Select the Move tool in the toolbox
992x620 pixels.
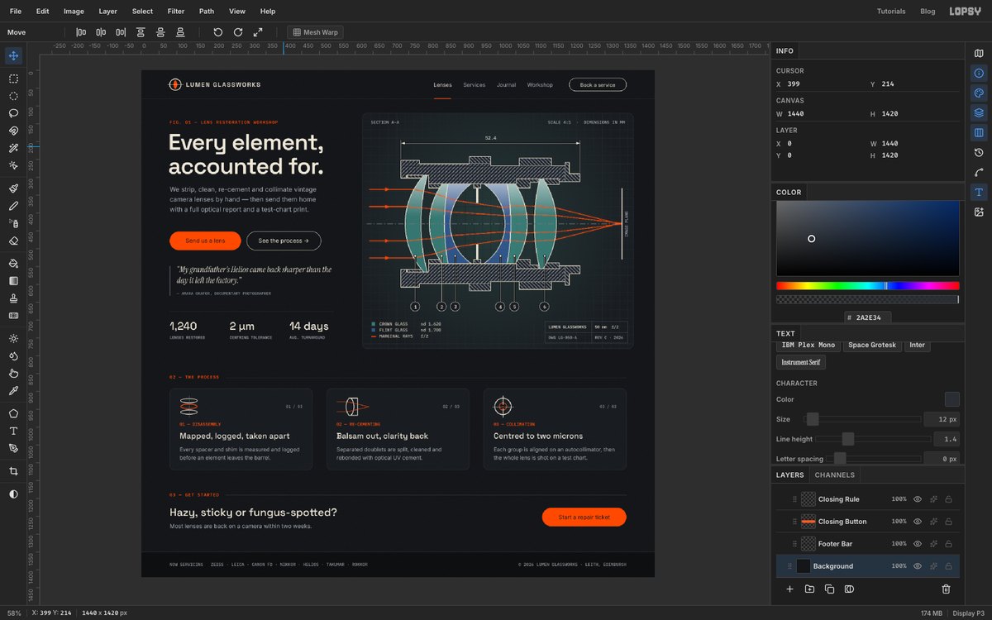click(13, 56)
